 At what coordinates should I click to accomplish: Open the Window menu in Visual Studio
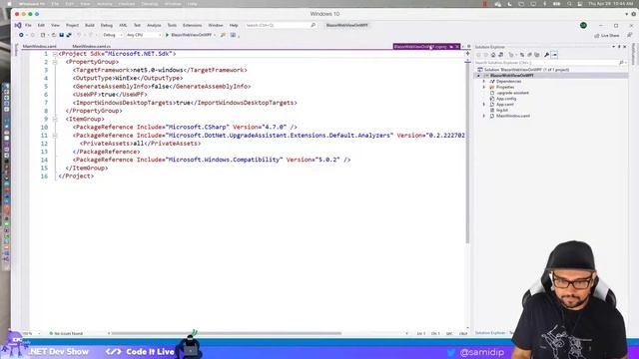click(216, 25)
